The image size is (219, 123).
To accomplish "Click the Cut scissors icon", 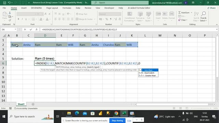I will click(10, 13).
